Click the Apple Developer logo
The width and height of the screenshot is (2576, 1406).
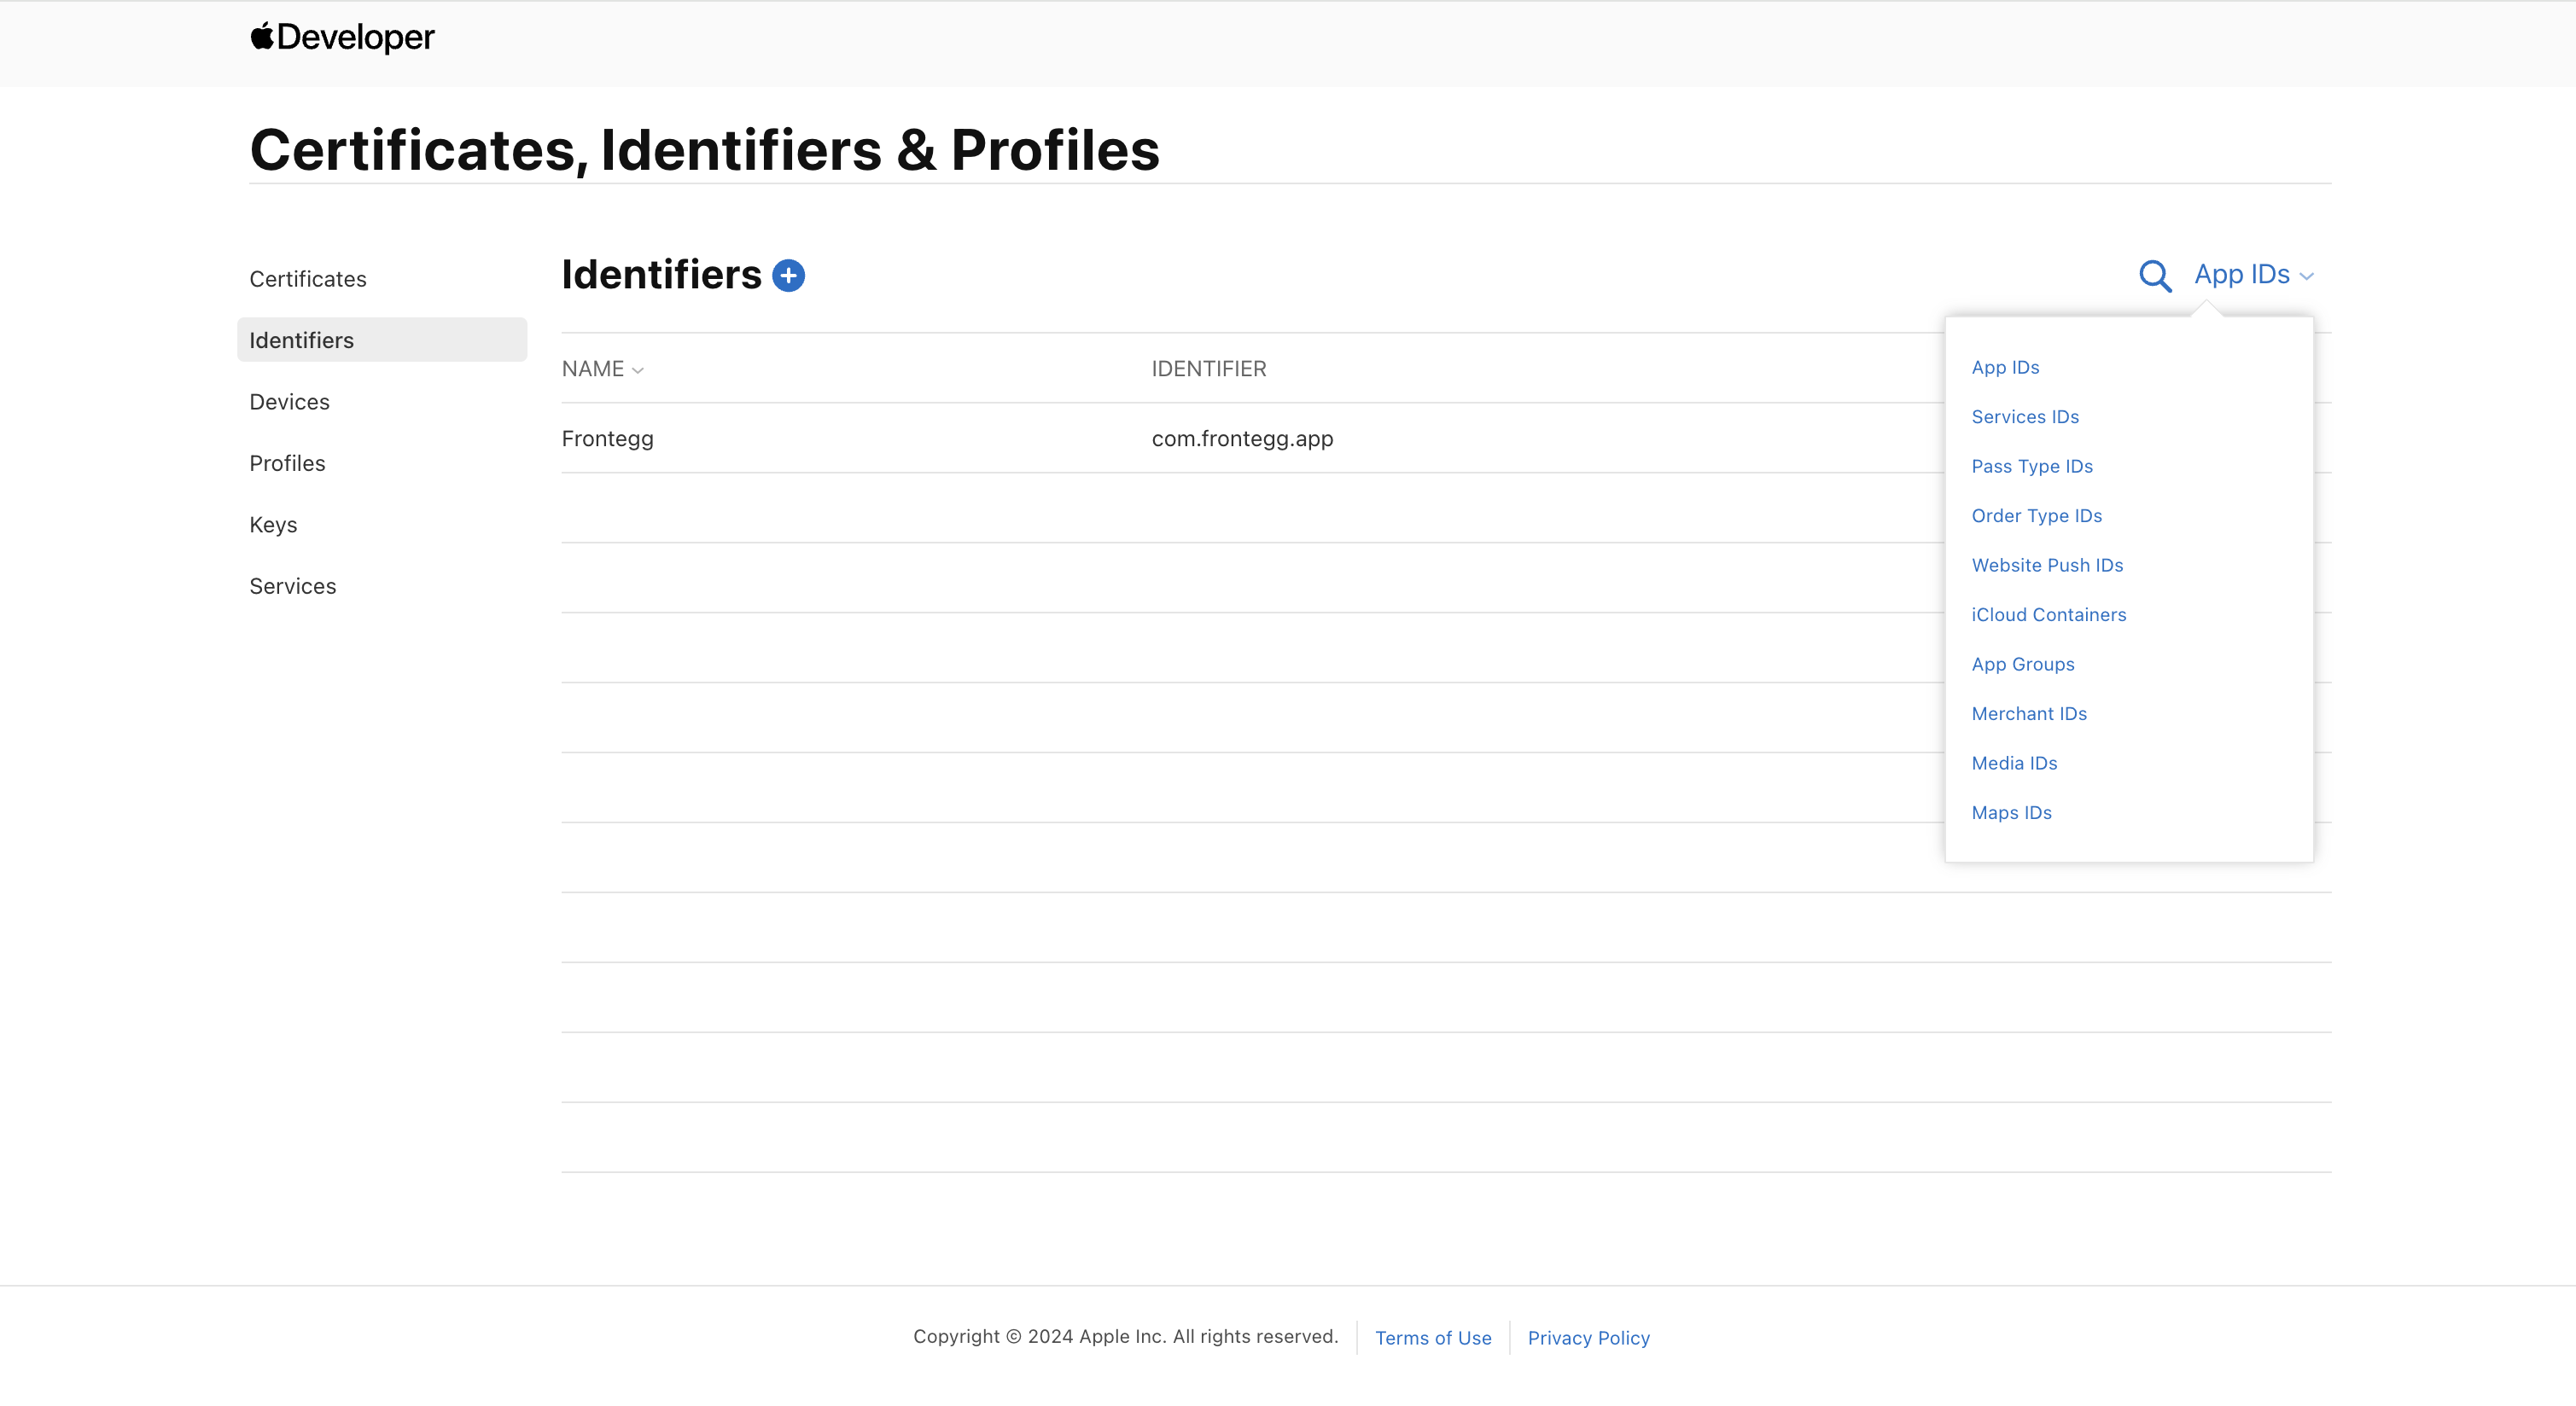point(342,37)
